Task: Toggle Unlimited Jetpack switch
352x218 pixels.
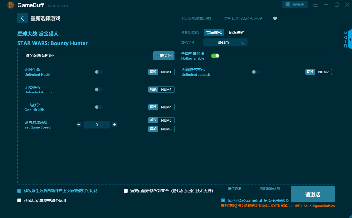Action: pyautogui.click(x=256, y=72)
